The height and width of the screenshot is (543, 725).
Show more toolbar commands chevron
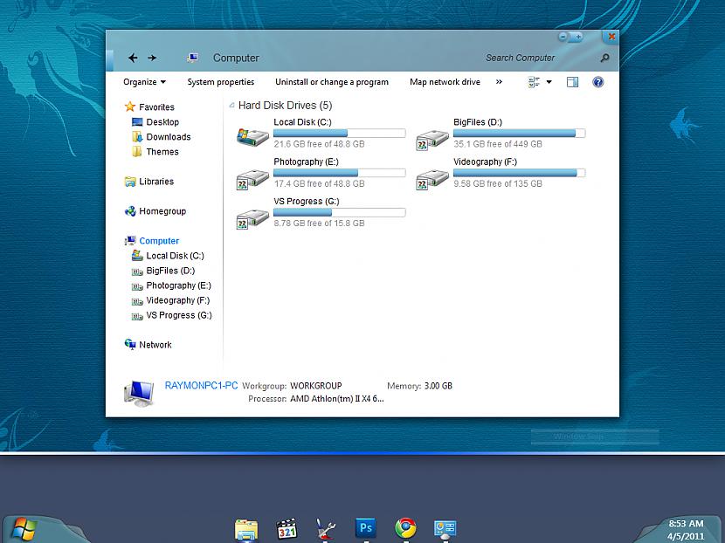coord(499,82)
